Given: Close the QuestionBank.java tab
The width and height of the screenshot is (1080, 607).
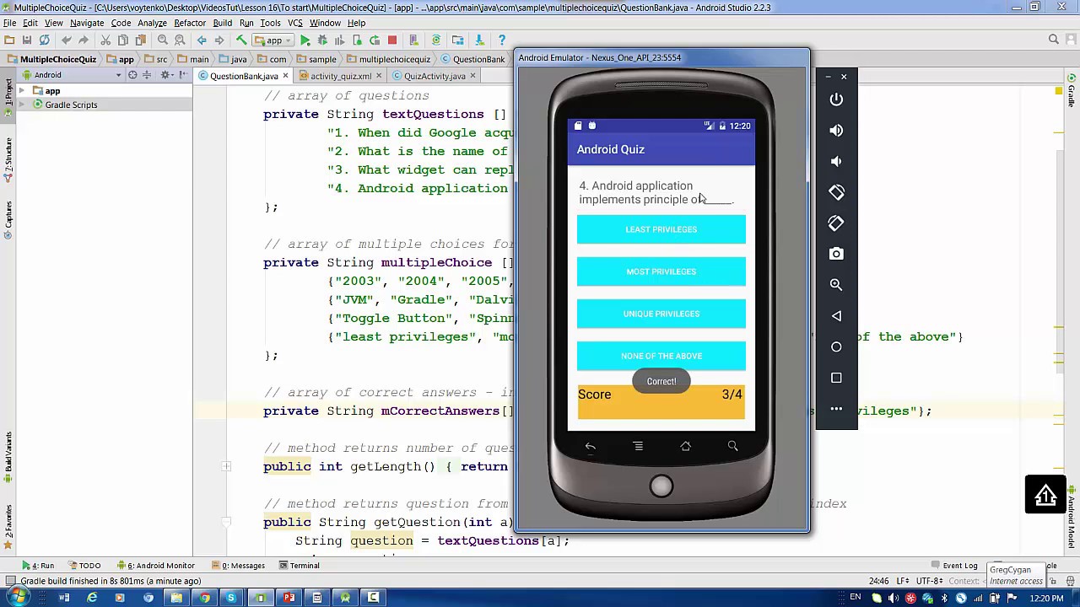Looking at the screenshot, I should point(285,76).
